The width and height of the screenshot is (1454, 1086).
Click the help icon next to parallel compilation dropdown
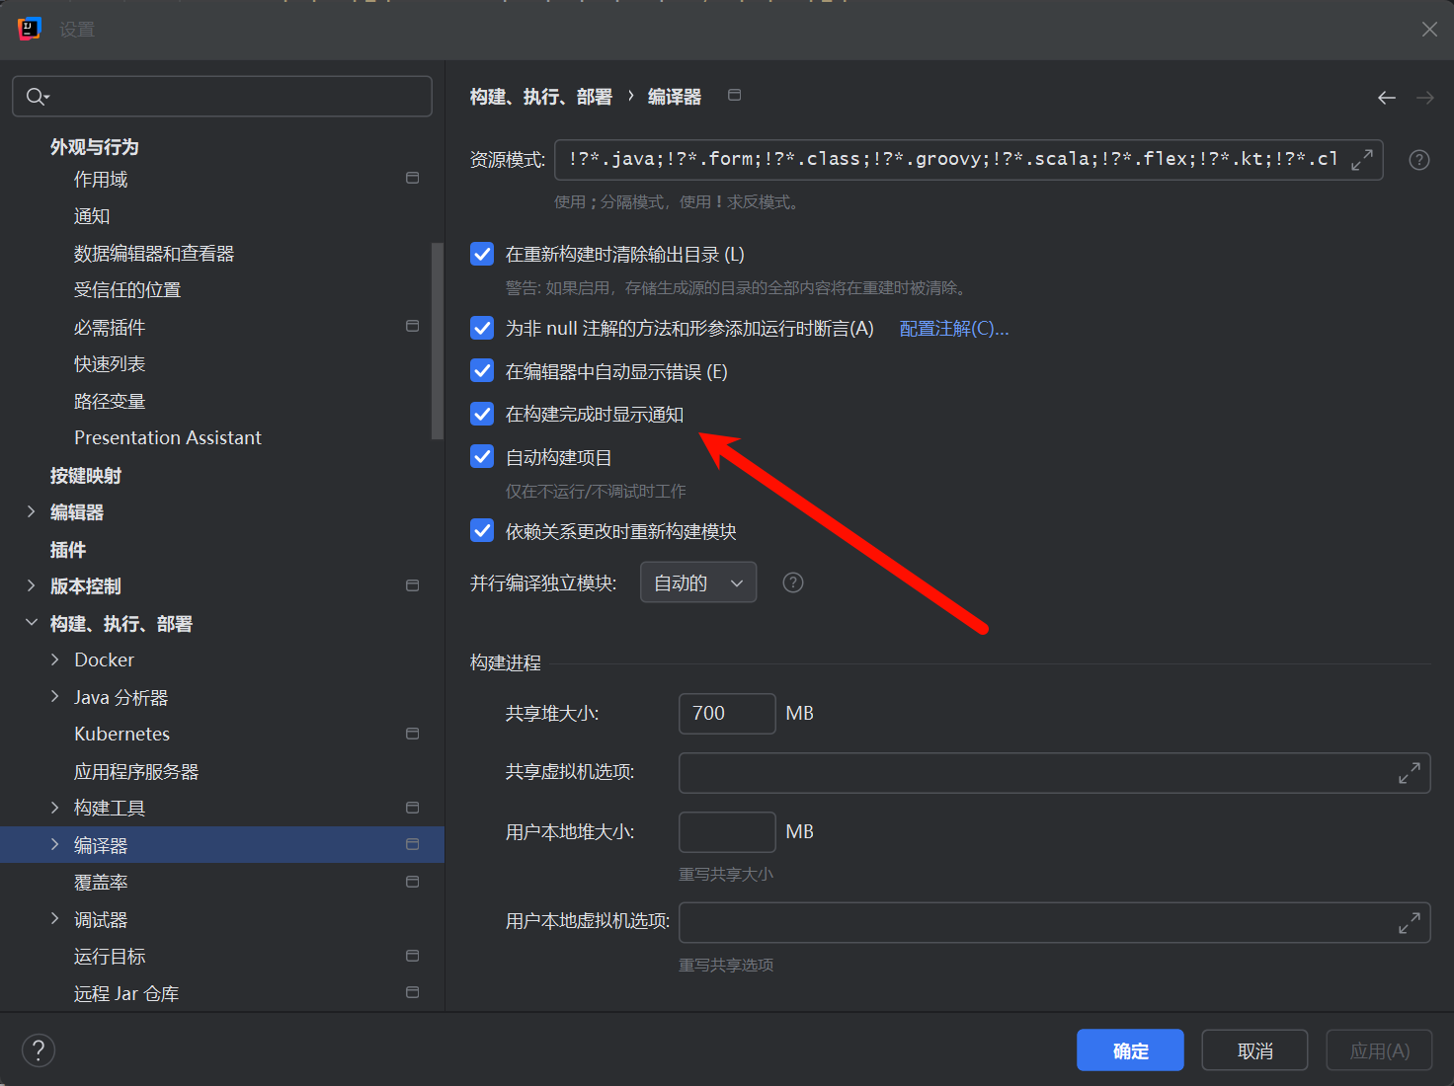[x=793, y=582]
